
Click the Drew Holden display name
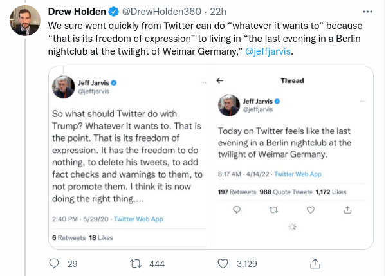tap(77, 12)
